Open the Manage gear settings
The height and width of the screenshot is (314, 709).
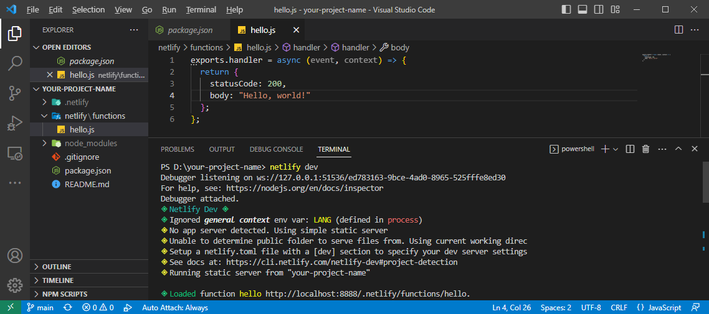pos(15,285)
